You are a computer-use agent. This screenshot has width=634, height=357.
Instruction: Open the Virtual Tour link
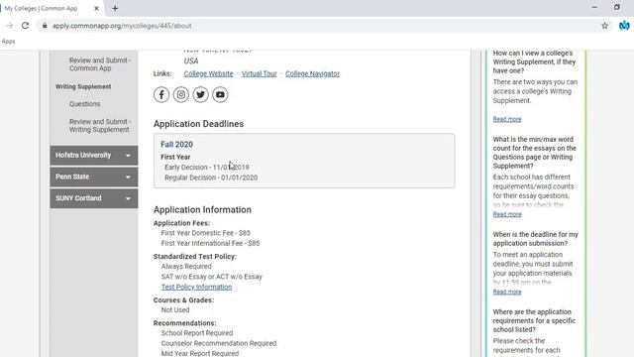260,73
